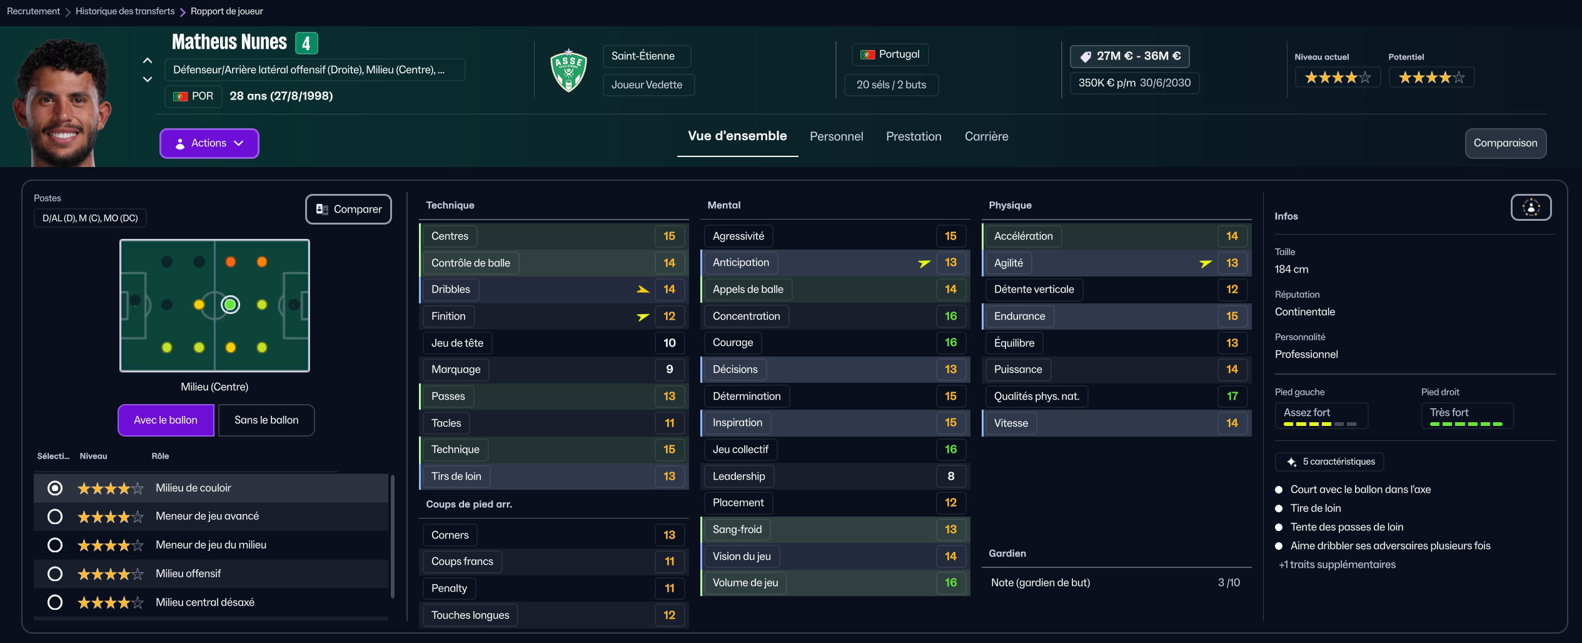Click the Agilité attribute trend arrow
This screenshot has width=1582, height=643.
(1206, 263)
